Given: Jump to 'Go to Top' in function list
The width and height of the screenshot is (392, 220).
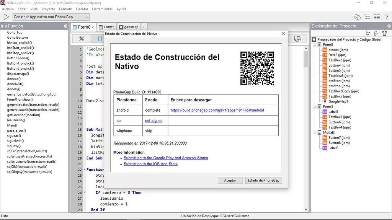Looking at the screenshot, I should coord(15,32).
